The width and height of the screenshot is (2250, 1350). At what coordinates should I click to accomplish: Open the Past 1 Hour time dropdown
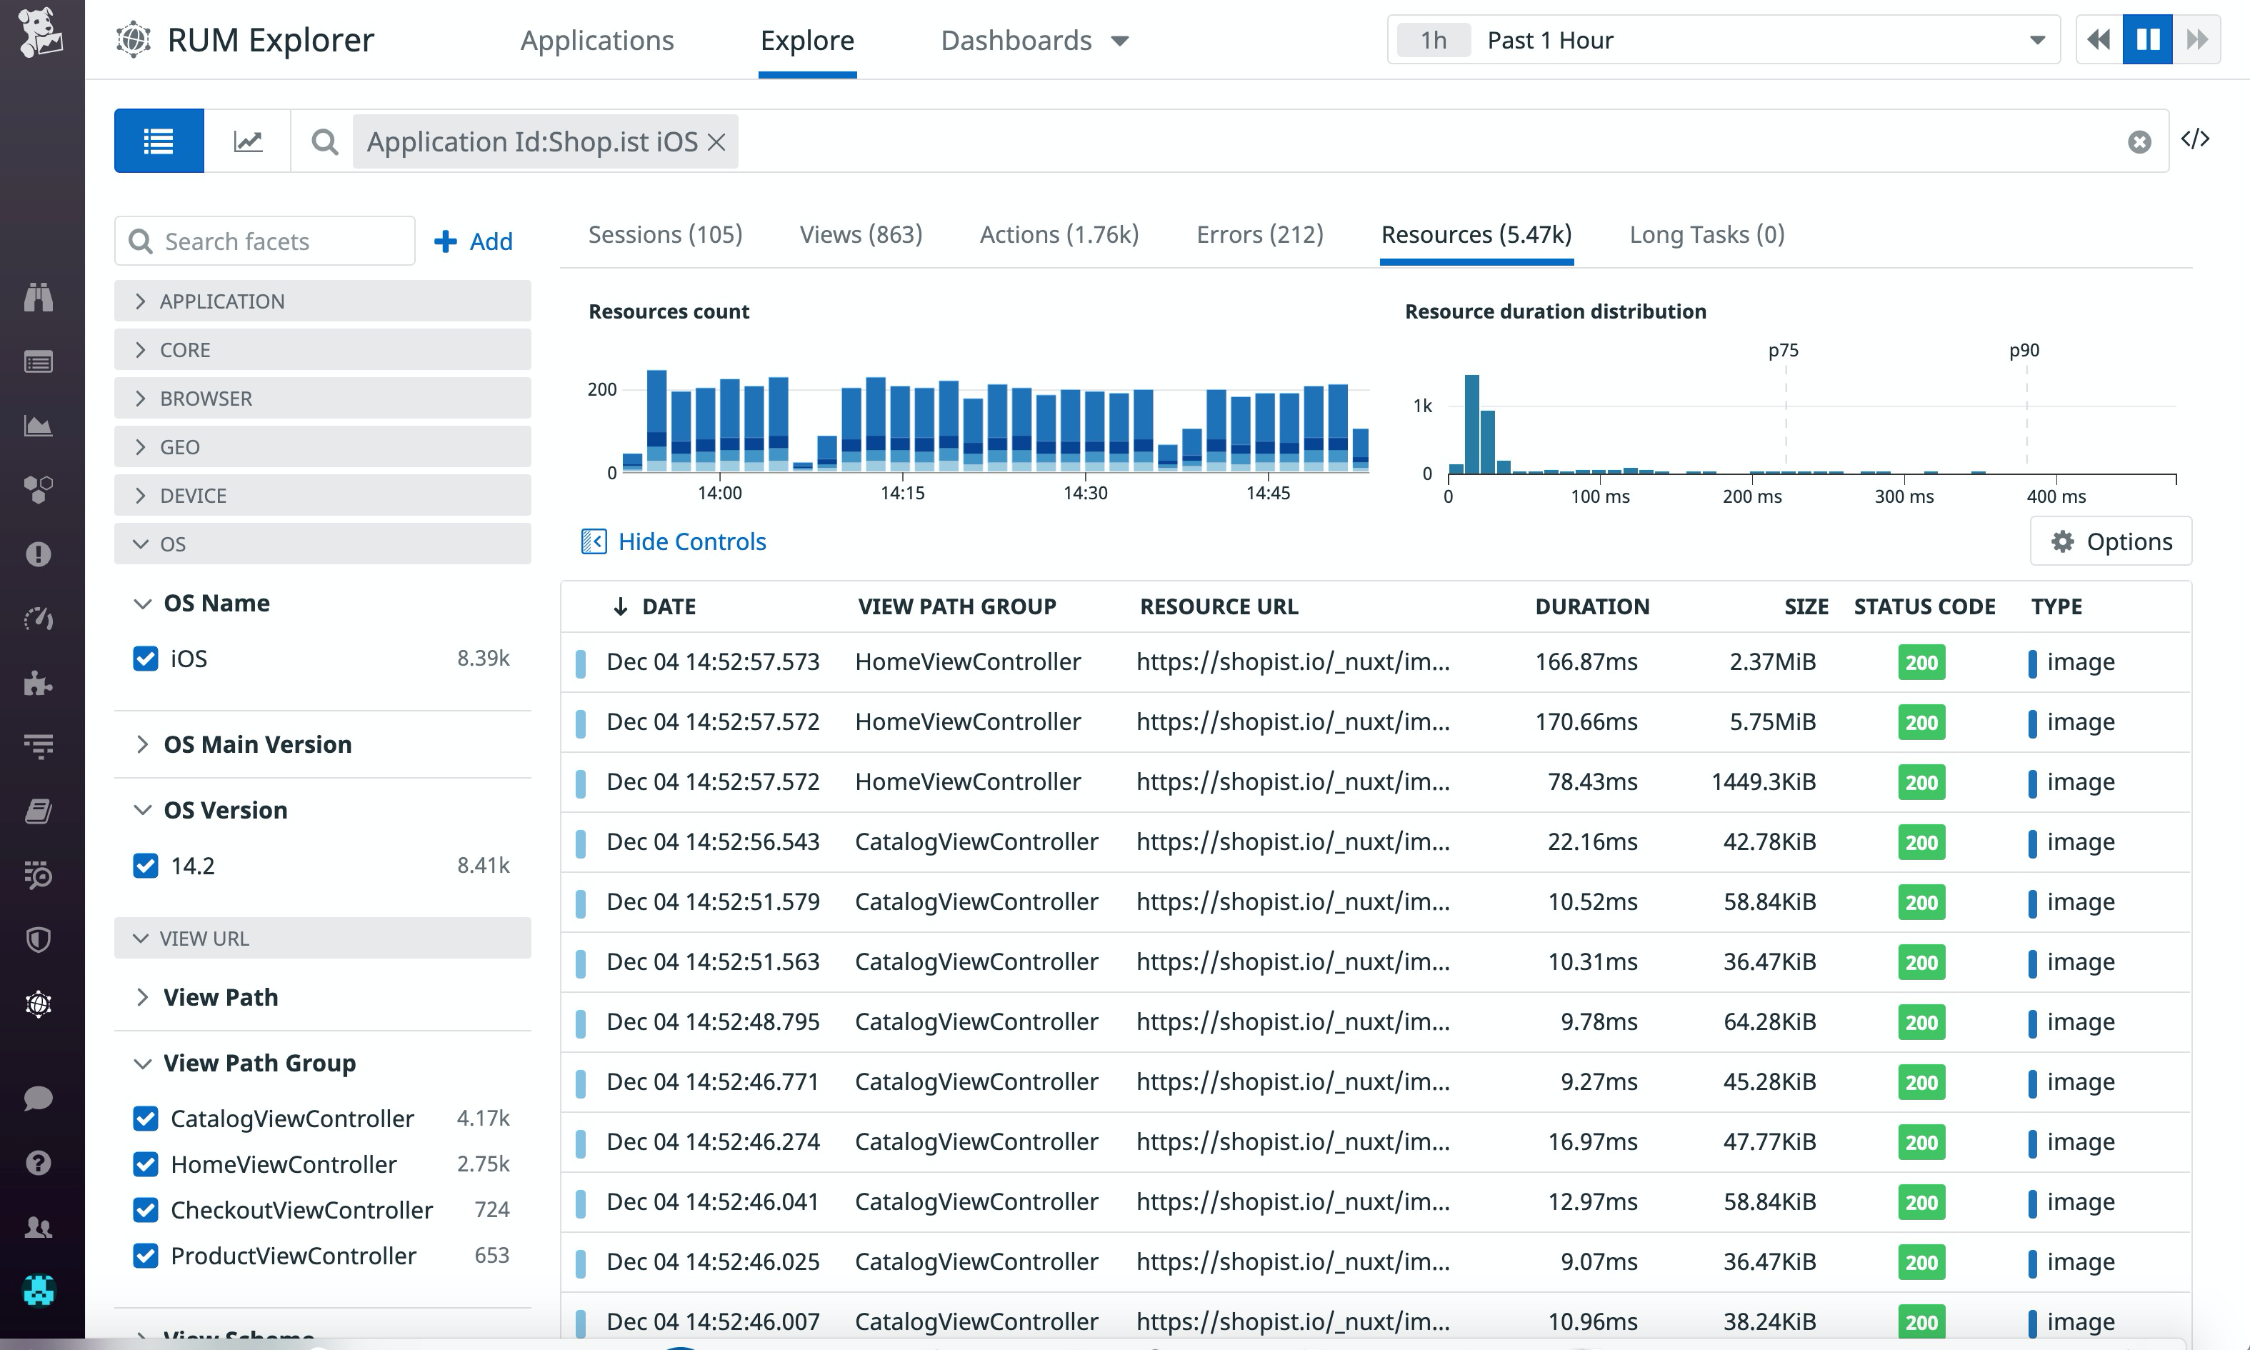[x=2036, y=39]
